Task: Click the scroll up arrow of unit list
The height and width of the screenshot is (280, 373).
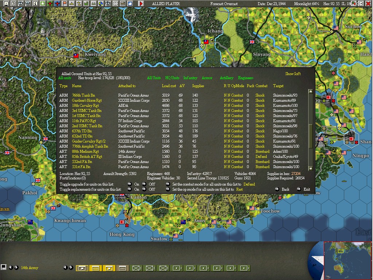Action: click(310, 92)
